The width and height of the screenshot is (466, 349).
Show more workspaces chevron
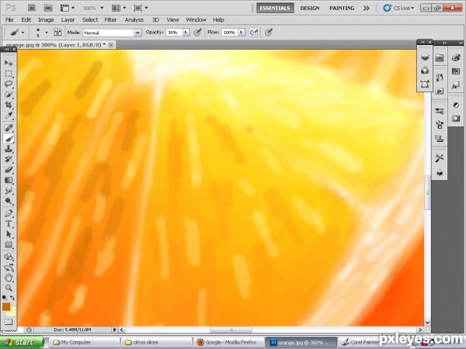(366, 9)
